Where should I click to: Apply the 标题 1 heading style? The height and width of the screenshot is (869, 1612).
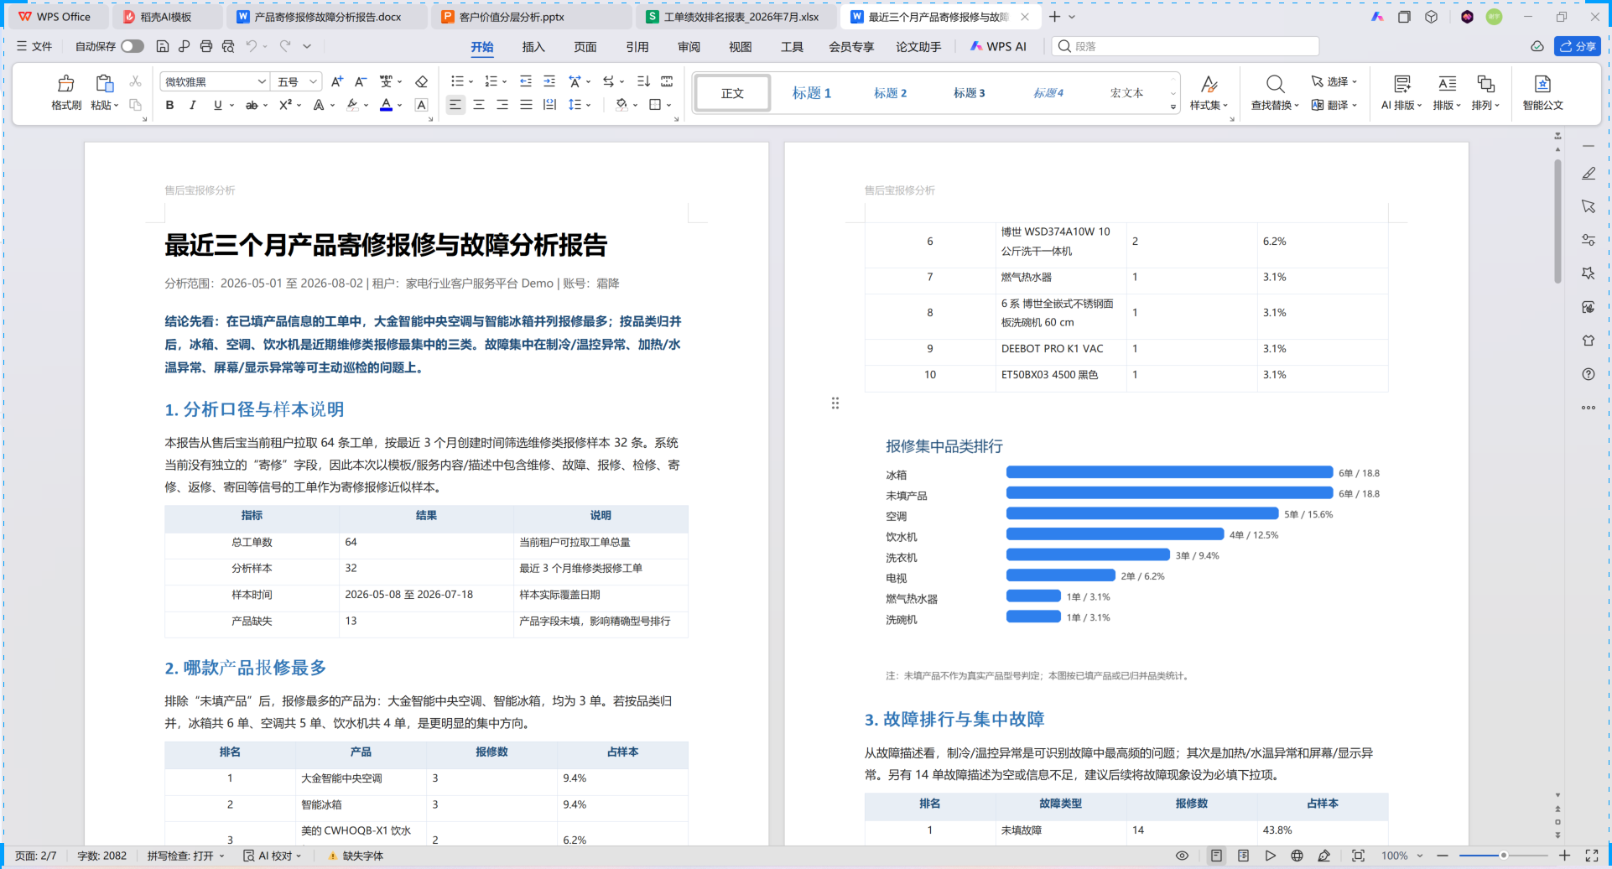pyautogui.click(x=812, y=93)
